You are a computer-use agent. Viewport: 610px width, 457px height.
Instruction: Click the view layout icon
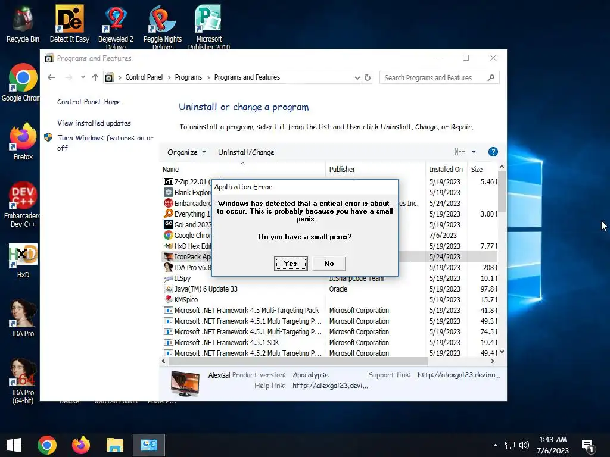(x=460, y=152)
